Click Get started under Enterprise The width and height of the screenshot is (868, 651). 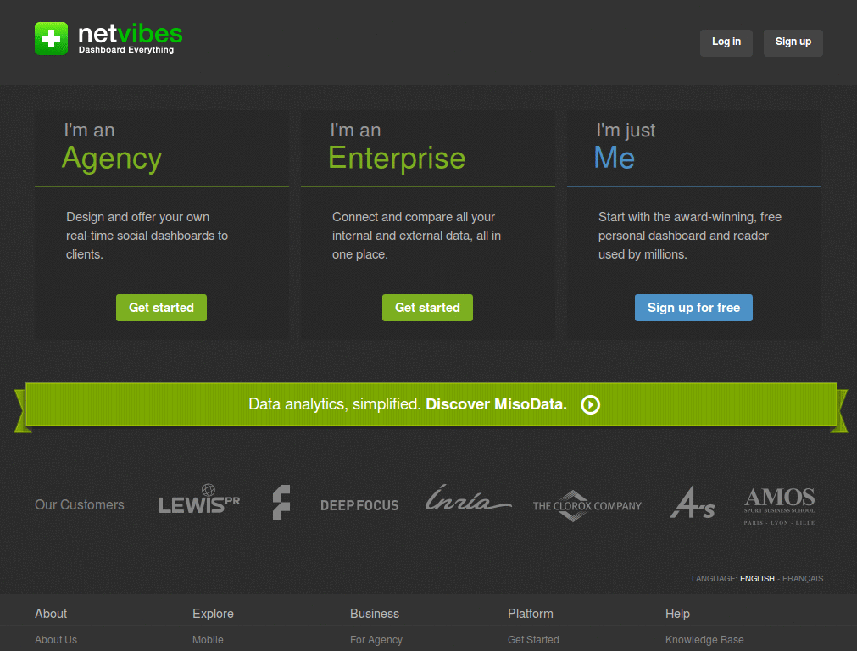pos(427,307)
